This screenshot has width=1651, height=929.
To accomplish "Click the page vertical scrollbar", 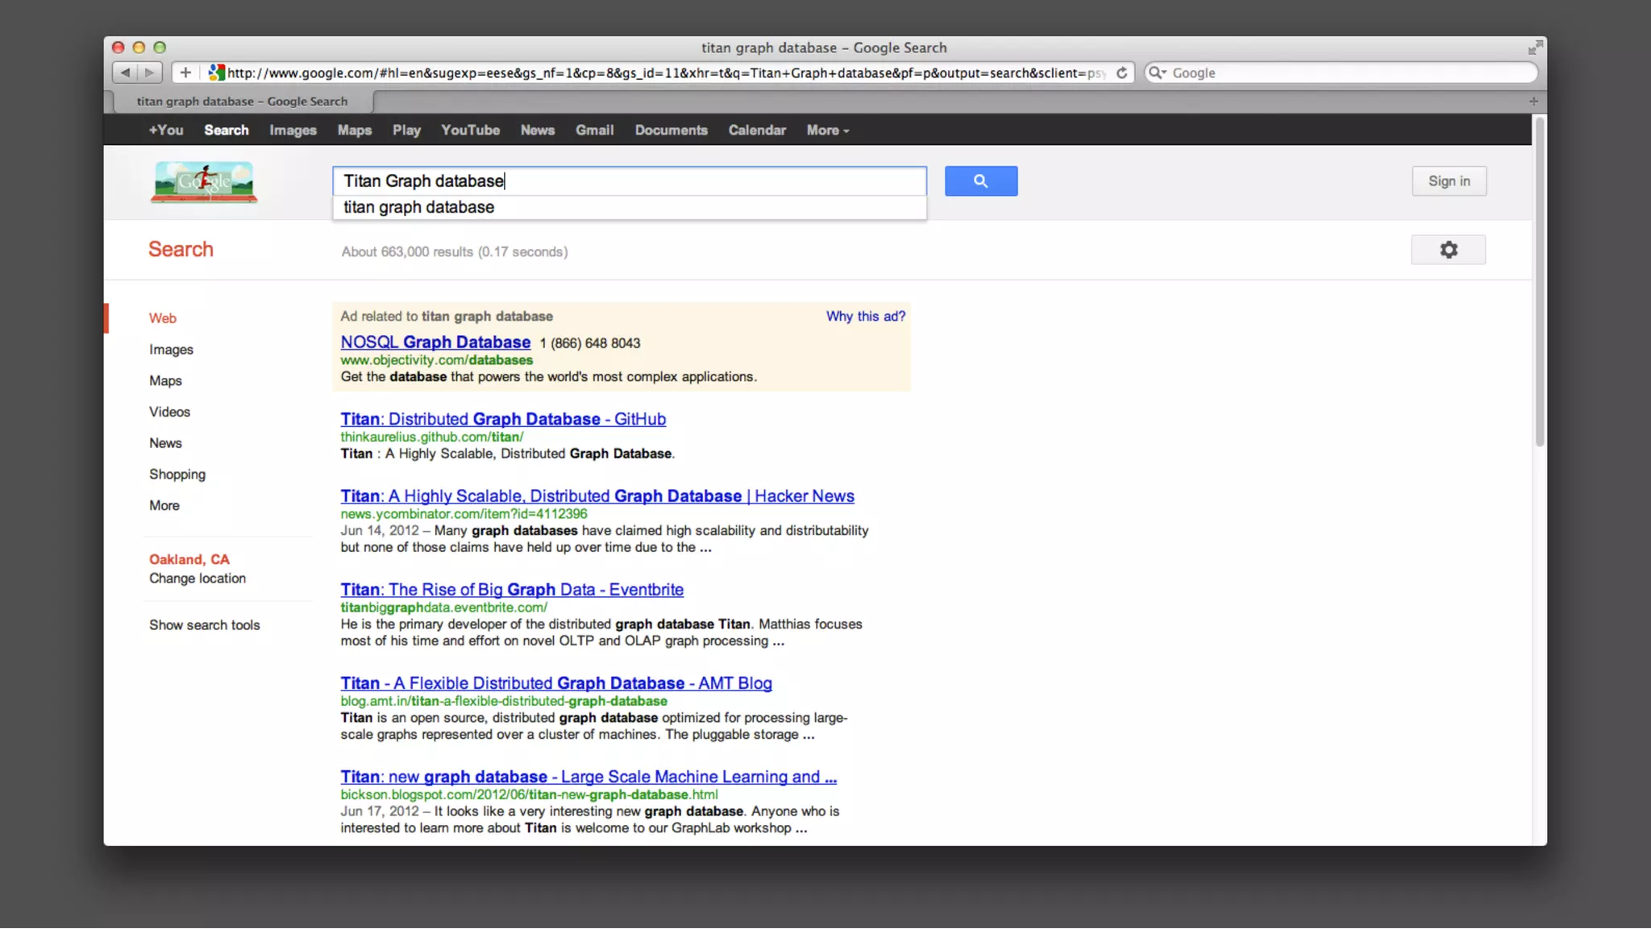I will [x=1539, y=282].
